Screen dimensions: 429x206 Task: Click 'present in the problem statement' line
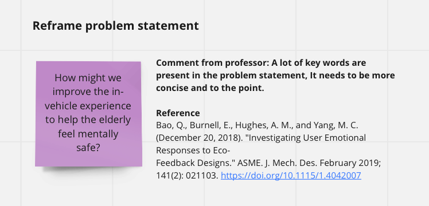275,76
